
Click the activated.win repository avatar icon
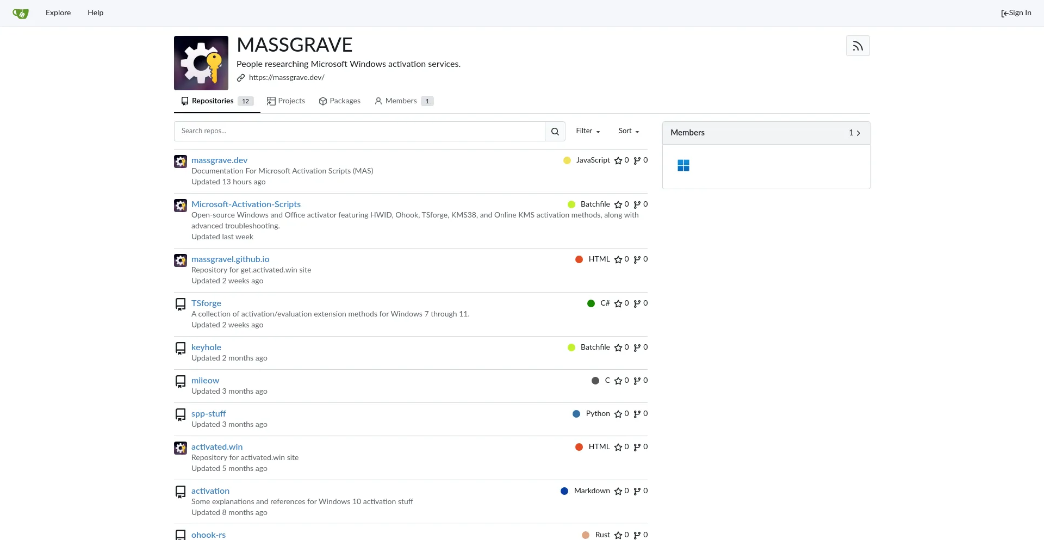[x=181, y=448]
